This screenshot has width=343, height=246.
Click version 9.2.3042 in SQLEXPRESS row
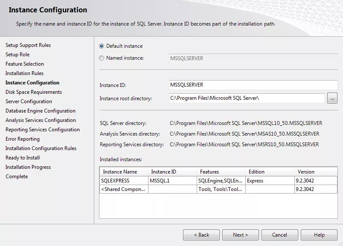tap(316, 181)
